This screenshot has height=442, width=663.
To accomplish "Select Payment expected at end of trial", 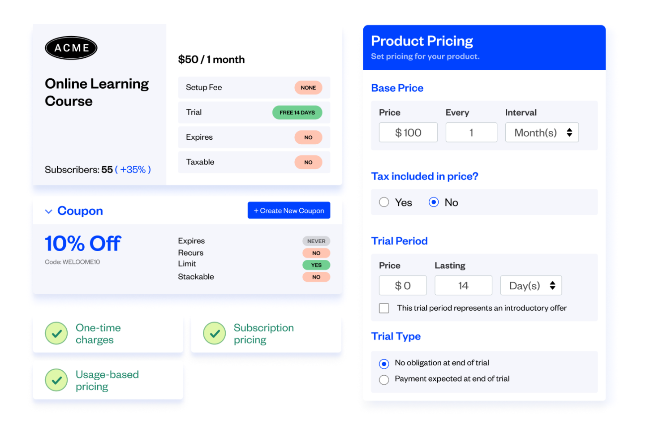I will click(x=384, y=379).
